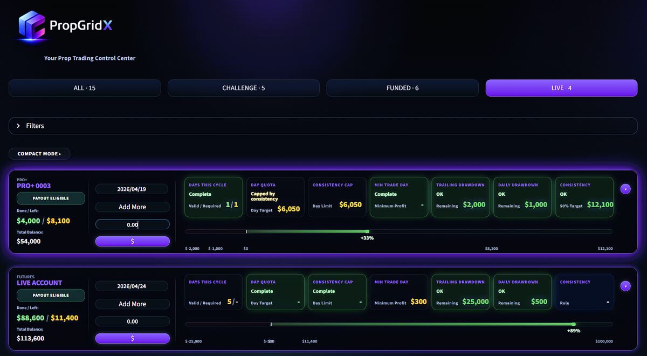Click Total Balance value $113,600

click(x=31, y=339)
